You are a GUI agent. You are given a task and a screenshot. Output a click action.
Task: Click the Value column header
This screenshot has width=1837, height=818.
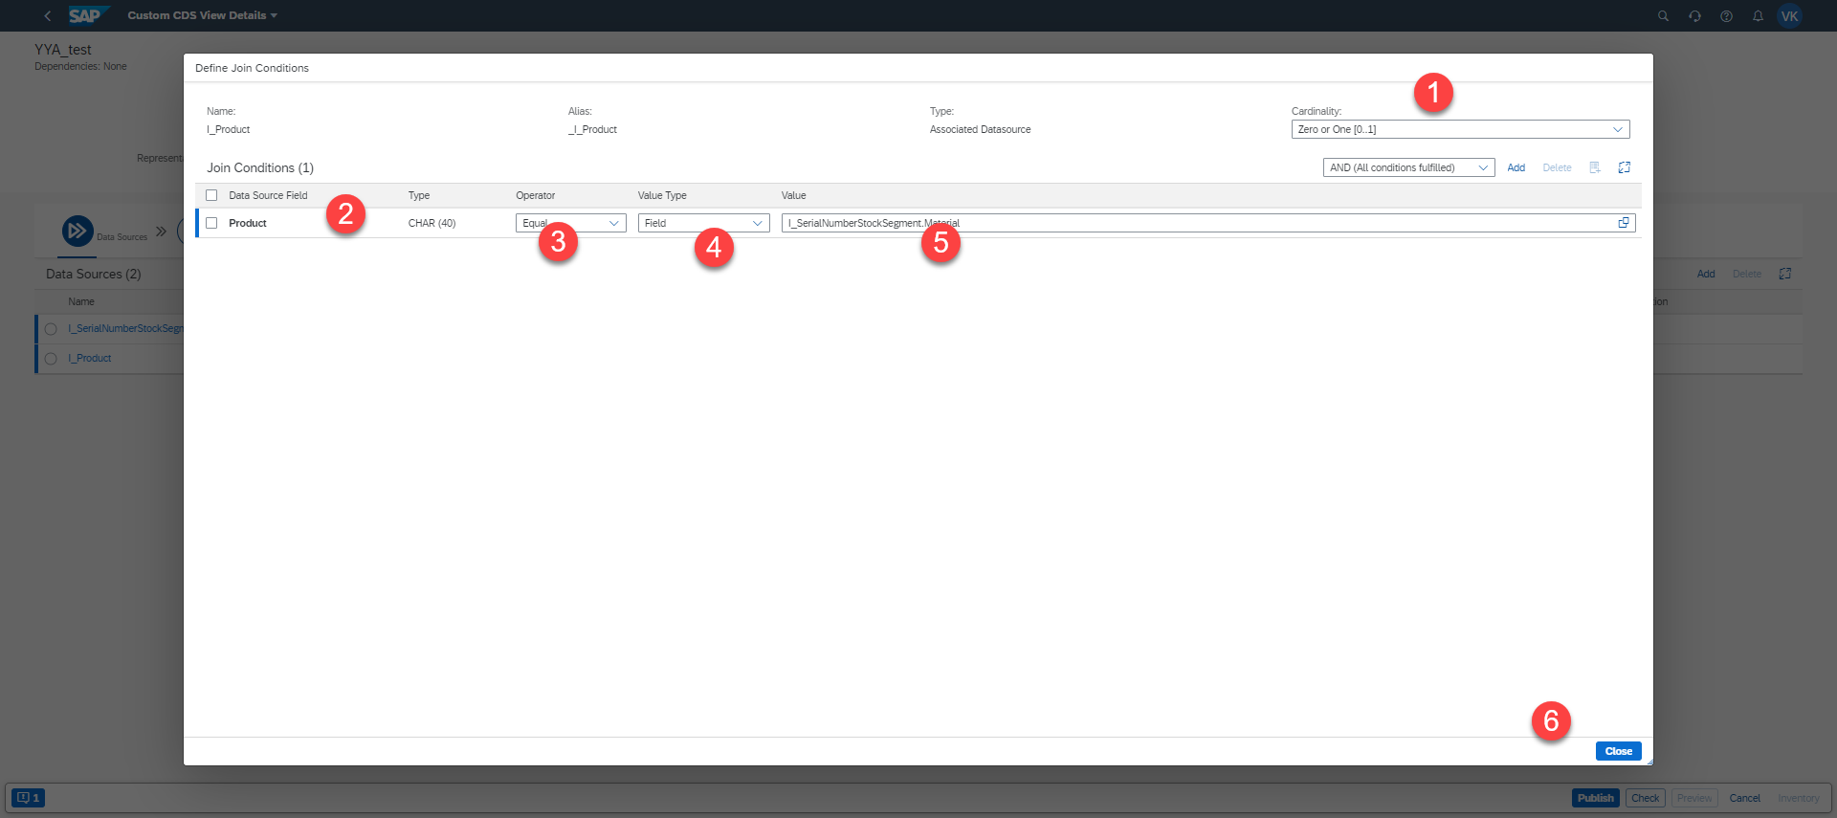click(793, 195)
